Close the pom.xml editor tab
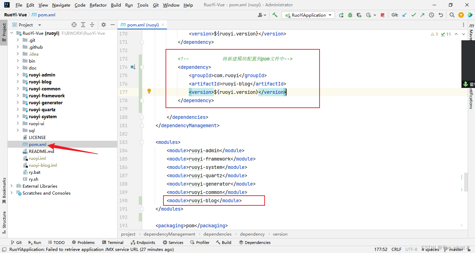Image resolution: width=475 pixels, height=253 pixels. 163,25
